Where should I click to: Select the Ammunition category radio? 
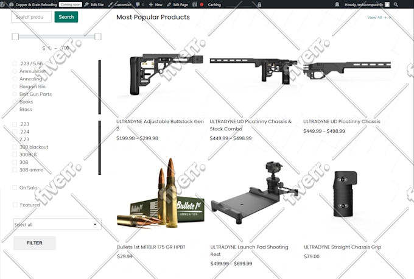tap(15, 71)
